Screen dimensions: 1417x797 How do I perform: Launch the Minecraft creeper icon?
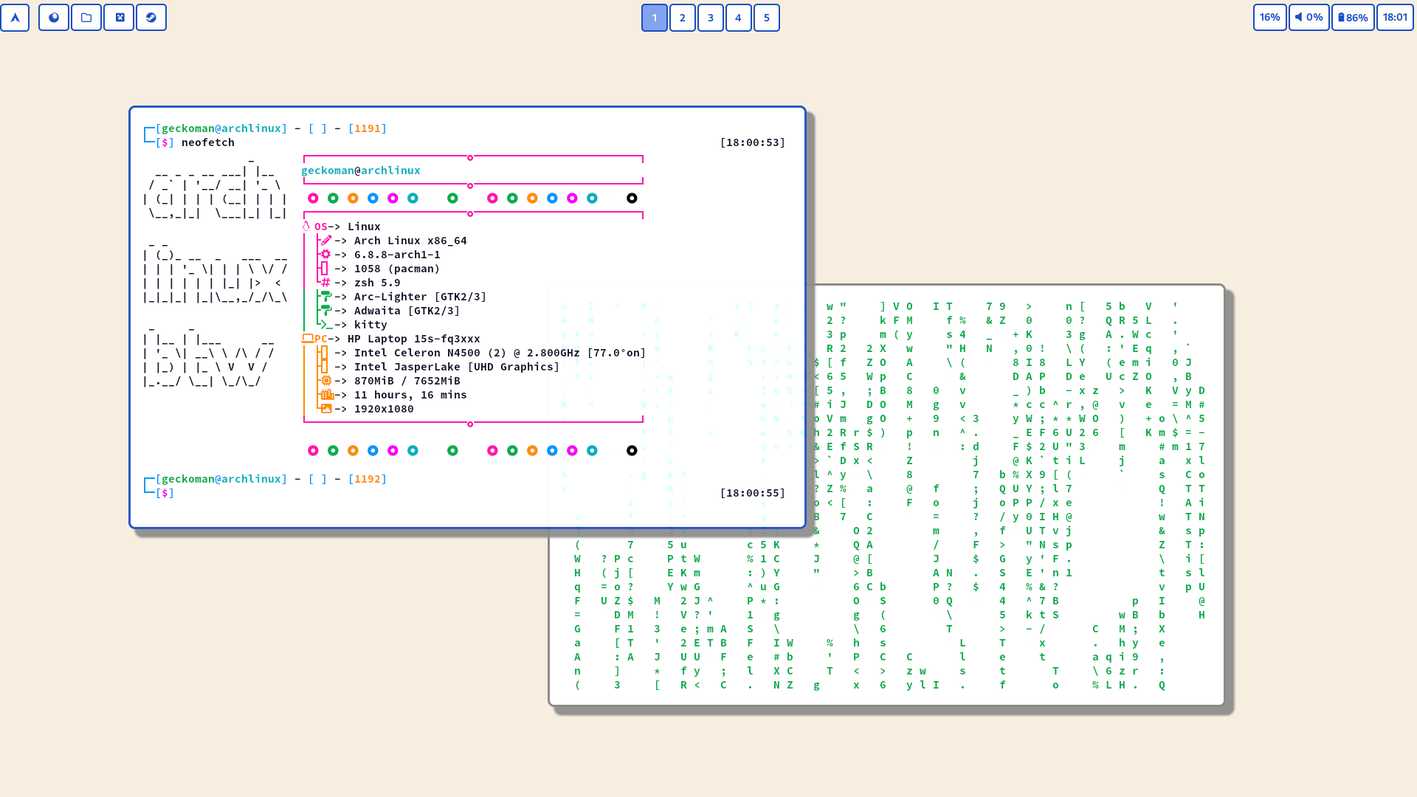tap(119, 18)
